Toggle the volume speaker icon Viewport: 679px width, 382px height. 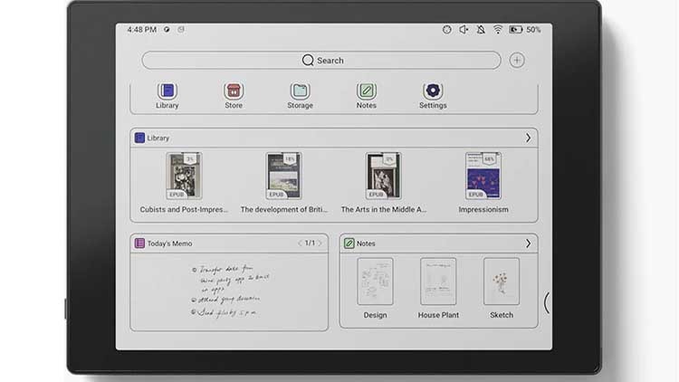coord(464,30)
